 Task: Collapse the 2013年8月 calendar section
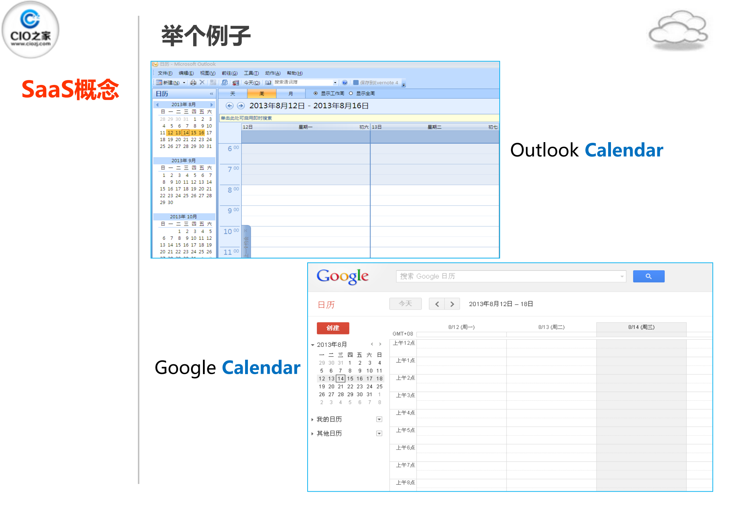click(x=313, y=344)
